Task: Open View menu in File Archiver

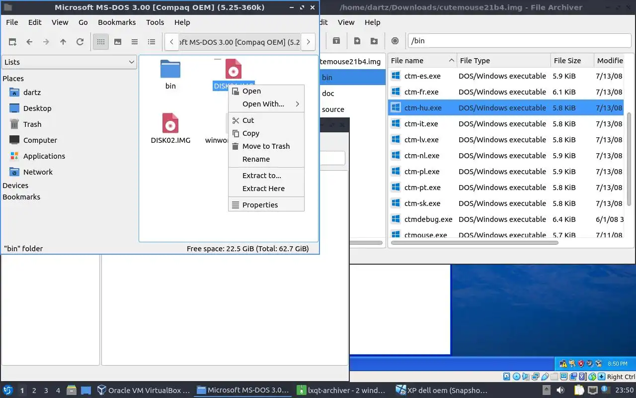Action: (346, 22)
